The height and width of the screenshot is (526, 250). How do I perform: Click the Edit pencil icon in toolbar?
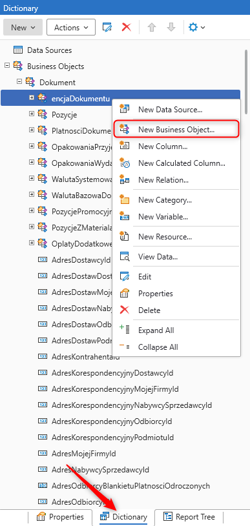[x=107, y=27]
